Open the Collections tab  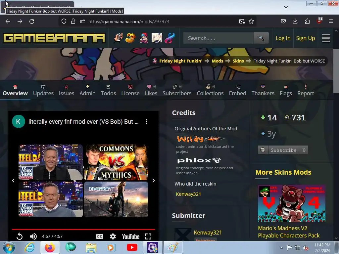click(210, 90)
